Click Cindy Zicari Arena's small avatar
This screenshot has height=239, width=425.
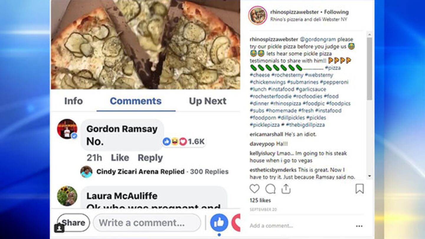(86, 172)
